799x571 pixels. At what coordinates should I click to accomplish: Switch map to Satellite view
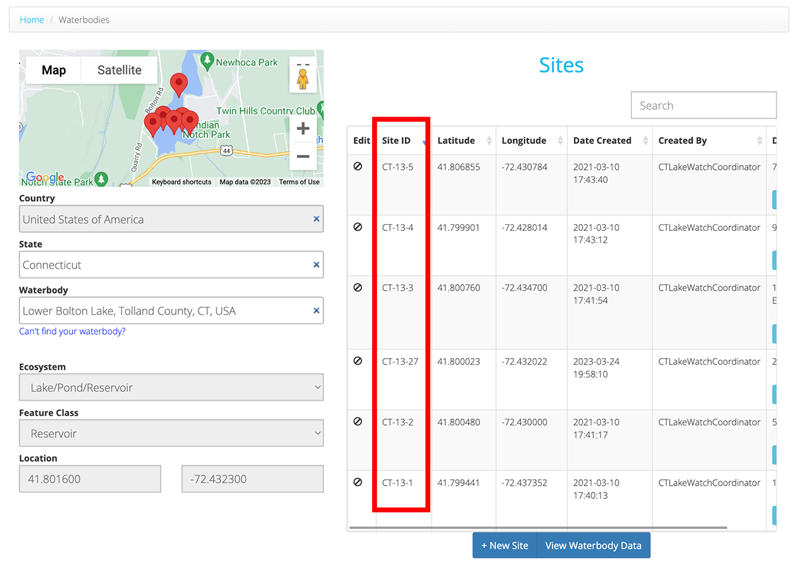point(119,70)
